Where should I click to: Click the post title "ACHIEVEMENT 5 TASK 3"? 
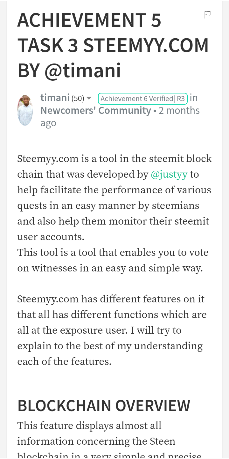[89, 20]
